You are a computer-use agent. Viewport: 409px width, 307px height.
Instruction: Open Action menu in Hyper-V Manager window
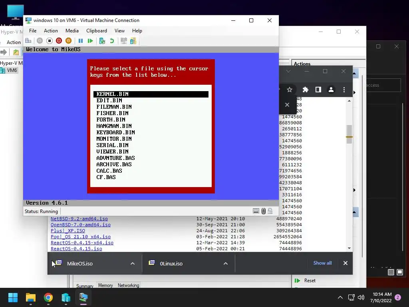pos(14,42)
